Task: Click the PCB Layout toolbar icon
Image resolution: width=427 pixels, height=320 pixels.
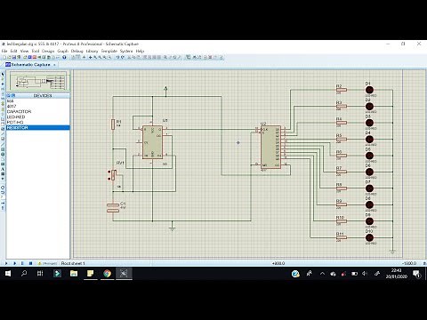Action: pyautogui.click(x=35, y=57)
